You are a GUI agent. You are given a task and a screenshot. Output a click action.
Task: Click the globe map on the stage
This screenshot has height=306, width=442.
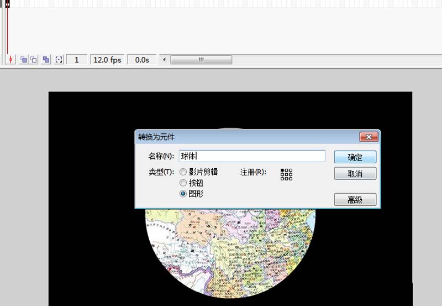[x=229, y=249]
